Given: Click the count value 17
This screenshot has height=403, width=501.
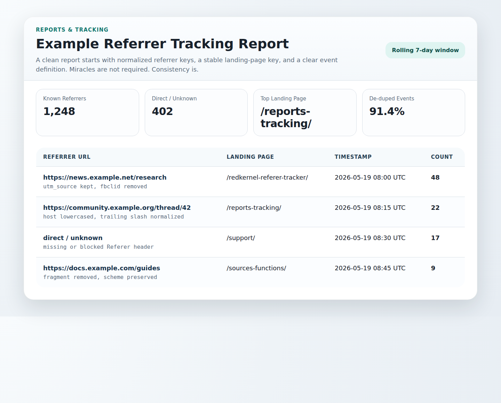Looking at the screenshot, I should click(x=435, y=238).
